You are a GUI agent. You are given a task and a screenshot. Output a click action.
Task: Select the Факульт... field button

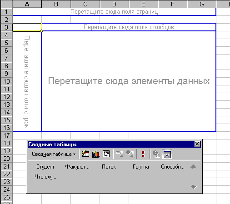coord(77,167)
